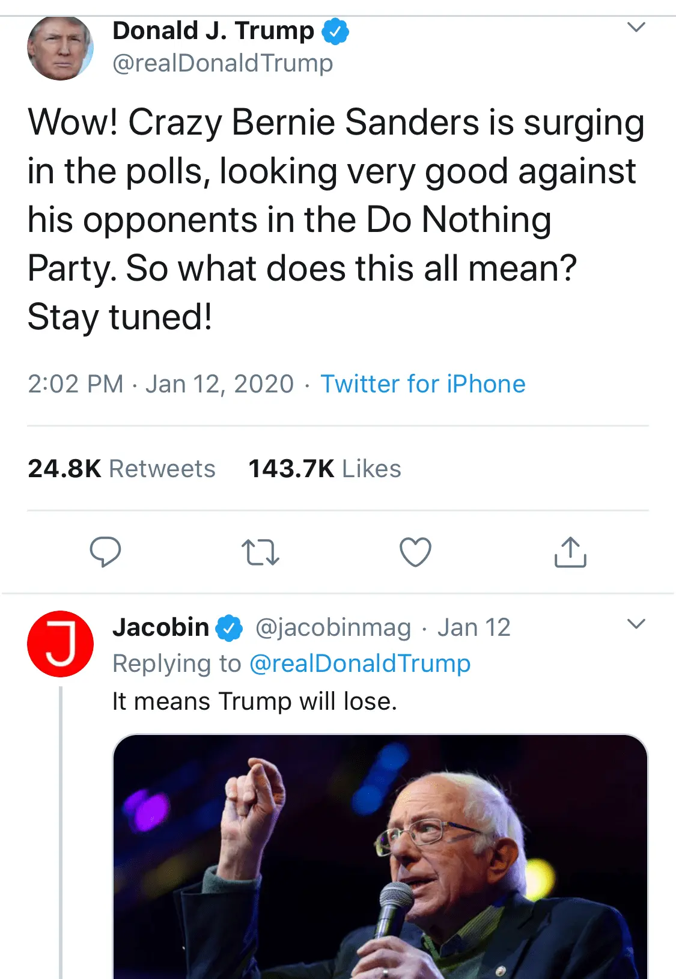View the 143.7K Likes list
676x979 pixels.
324,469
